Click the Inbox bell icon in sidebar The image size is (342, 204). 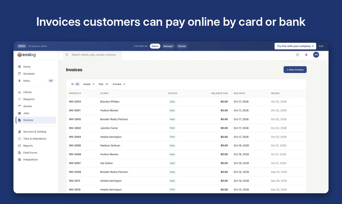tap(19, 81)
